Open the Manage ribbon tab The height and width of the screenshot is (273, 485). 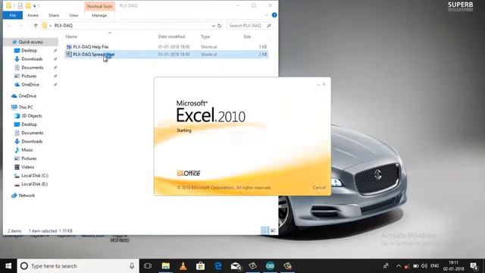coord(99,15)
